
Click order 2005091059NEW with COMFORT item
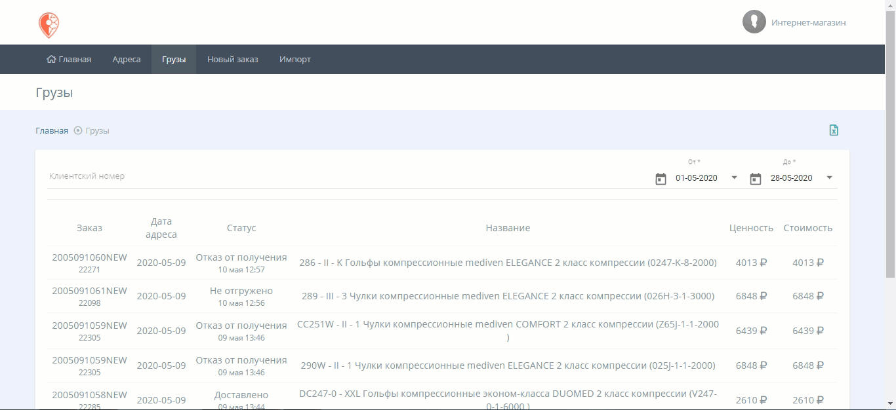coord(89,326)
